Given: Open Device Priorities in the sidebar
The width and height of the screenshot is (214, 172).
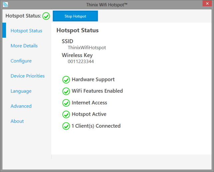Looking at the screenshot, I should pyautogui.click(x=28, y=76).
